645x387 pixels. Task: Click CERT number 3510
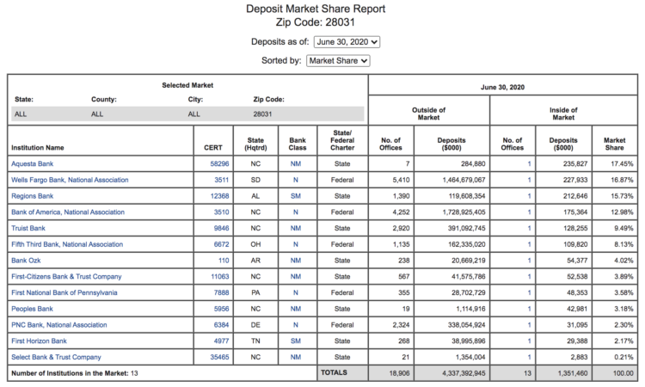coord(221,212)
